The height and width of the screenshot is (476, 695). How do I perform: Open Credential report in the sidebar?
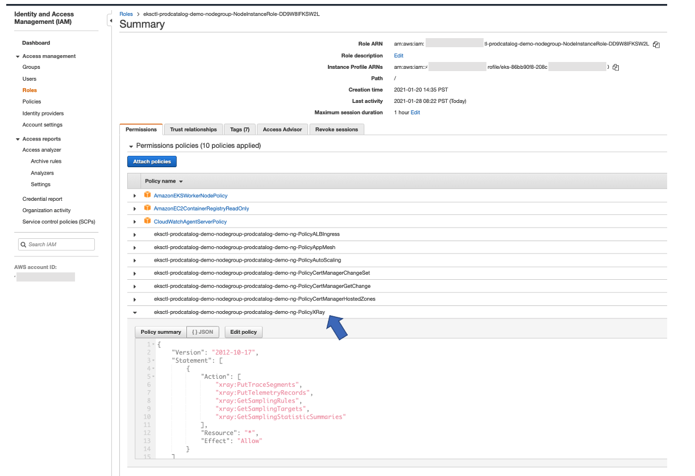tap(43, 199)
